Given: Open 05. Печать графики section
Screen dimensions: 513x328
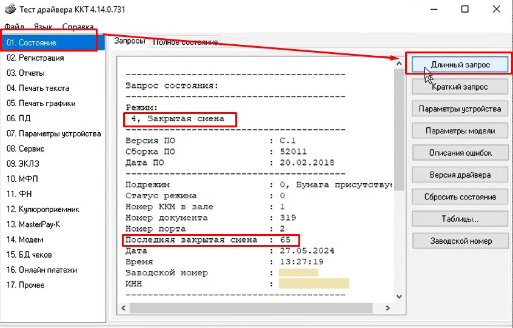Looking at the screenshot, I should [x=53, y=103].
